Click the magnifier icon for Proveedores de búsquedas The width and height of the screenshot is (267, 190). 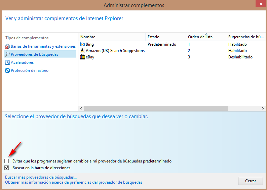tap(7, 54)
